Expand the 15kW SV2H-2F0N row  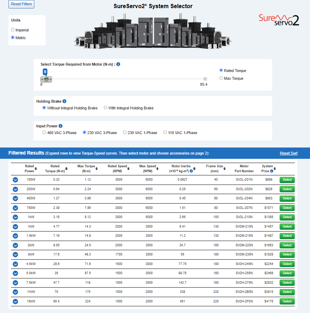click(x=15, y=301)
